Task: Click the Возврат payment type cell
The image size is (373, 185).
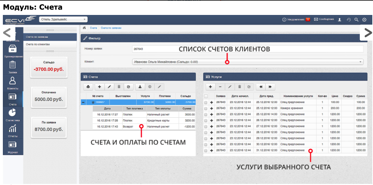Action: click(x=134, y=127)
